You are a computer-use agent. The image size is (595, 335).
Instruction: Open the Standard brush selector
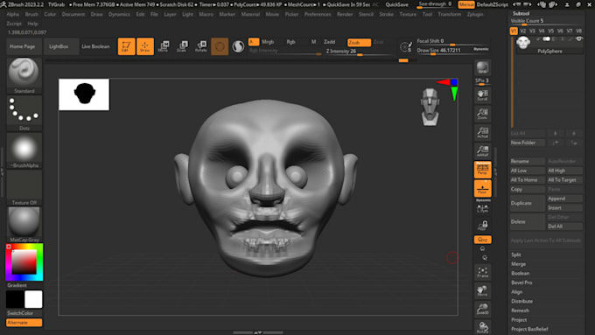tap(24, 75)
